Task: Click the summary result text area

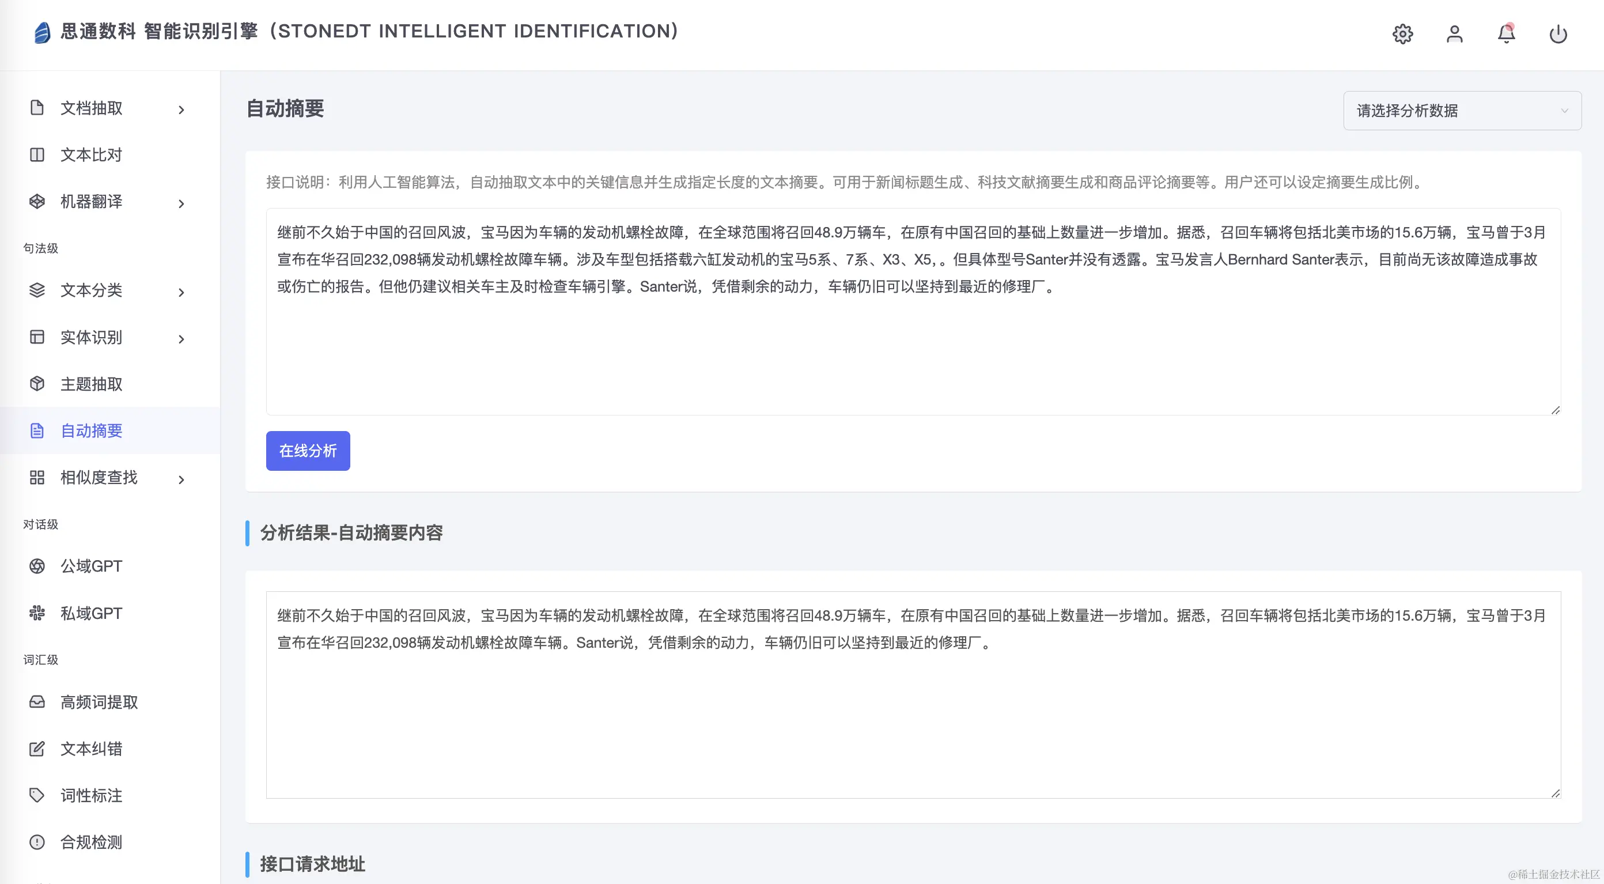Action: point(912,716)
